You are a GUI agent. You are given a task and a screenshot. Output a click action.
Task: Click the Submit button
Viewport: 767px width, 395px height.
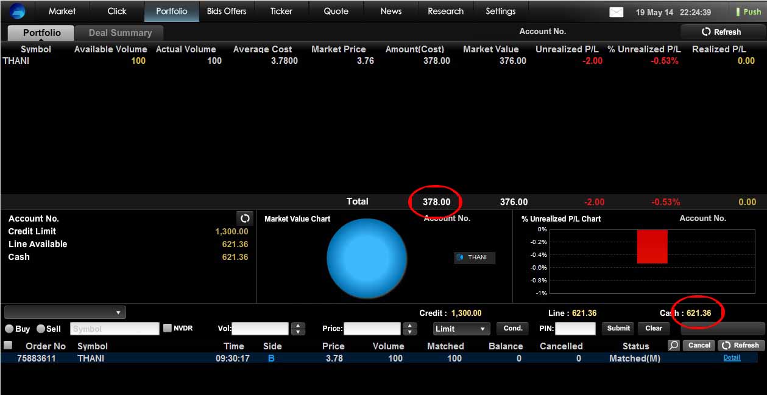pyautogui.click(x=618, y=328)
